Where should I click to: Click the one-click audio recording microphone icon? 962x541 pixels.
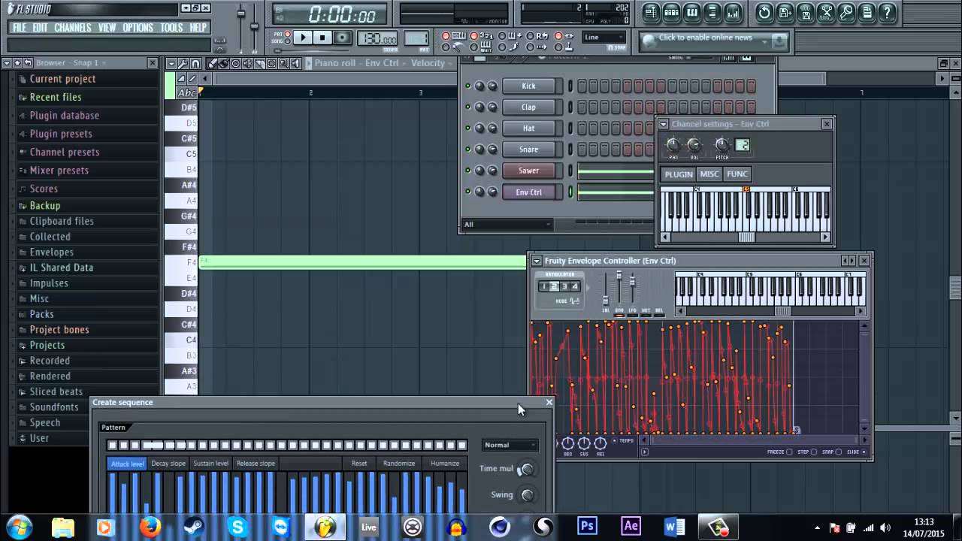[846, 13]
